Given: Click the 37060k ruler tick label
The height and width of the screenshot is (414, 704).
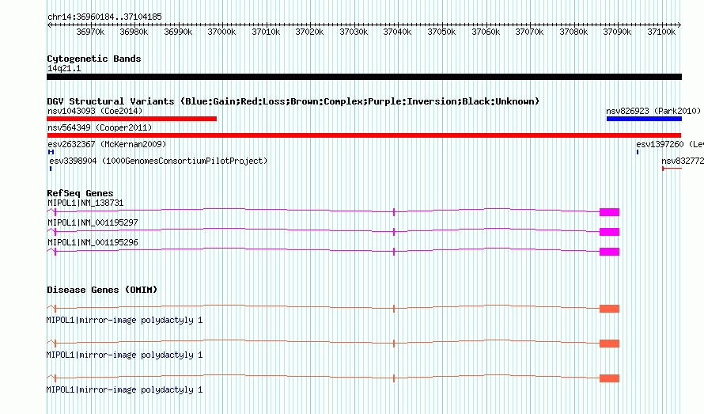Looking at the screenshot, I should 486,32.
